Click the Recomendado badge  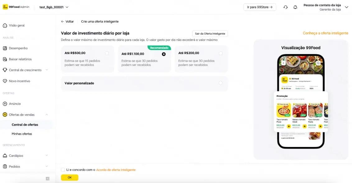pyautogui.click(x=159, y=48)
